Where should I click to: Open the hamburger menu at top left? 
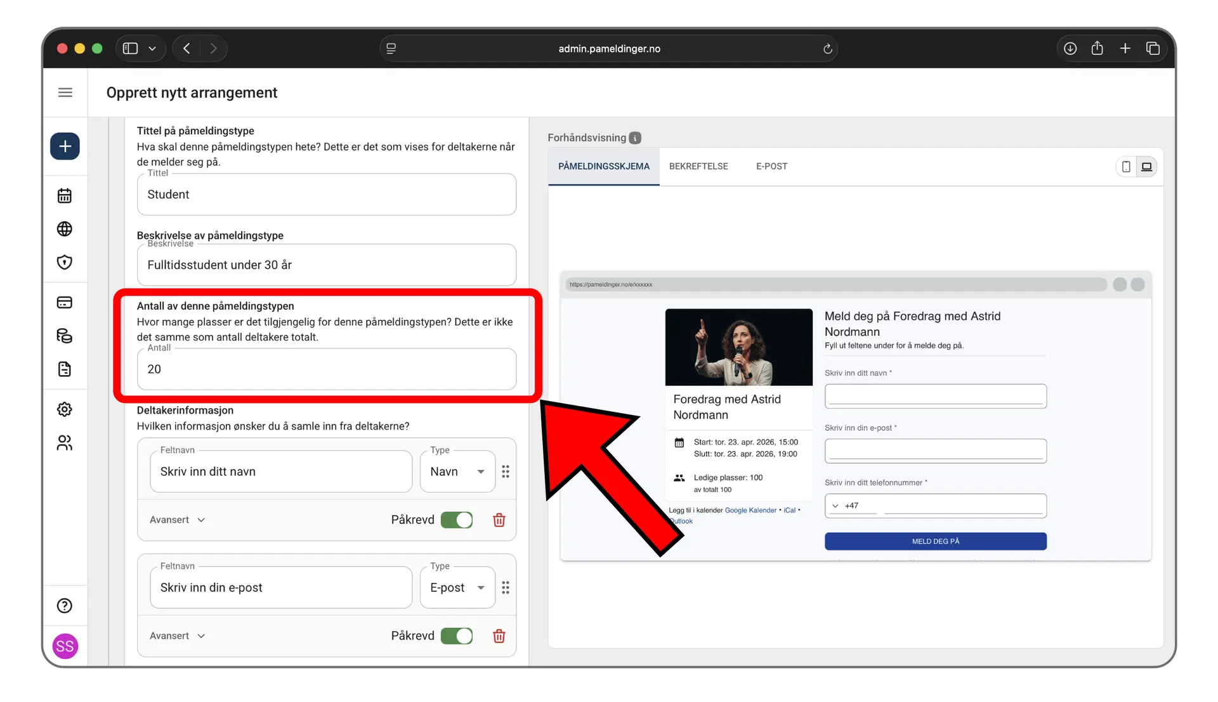pos(65,93)
